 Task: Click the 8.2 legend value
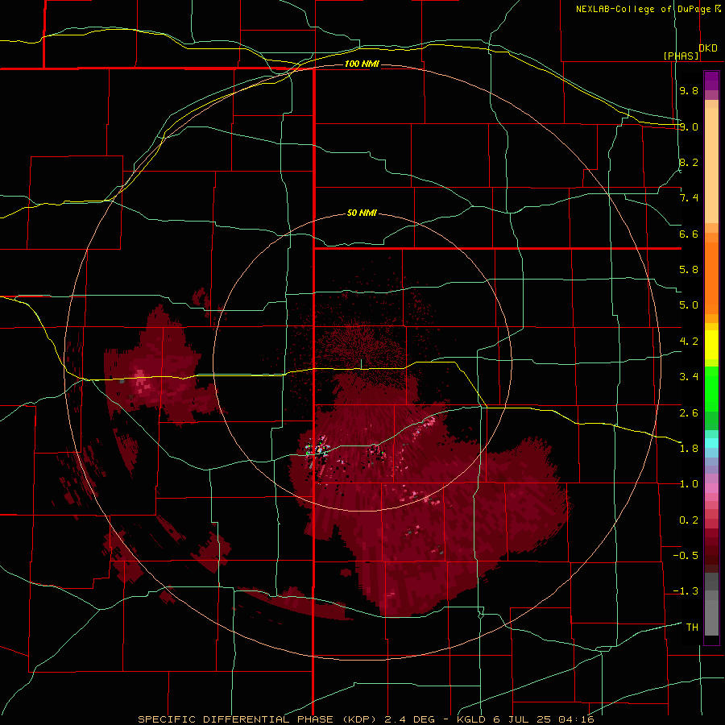point(689,162)
